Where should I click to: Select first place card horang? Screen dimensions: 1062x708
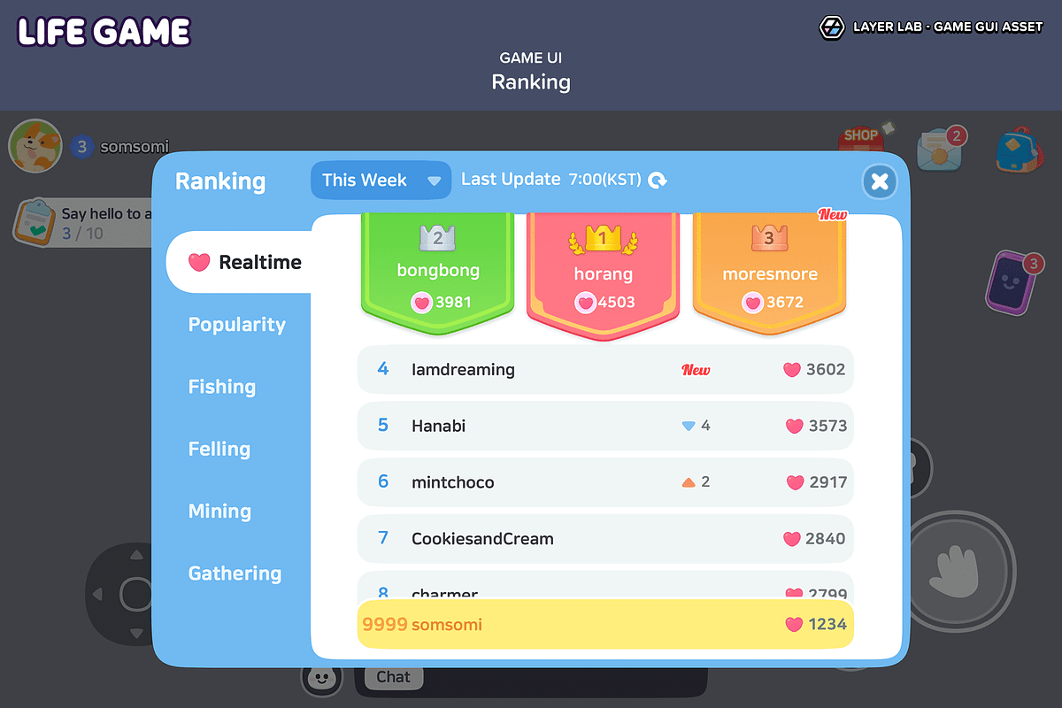coord(604,275)
